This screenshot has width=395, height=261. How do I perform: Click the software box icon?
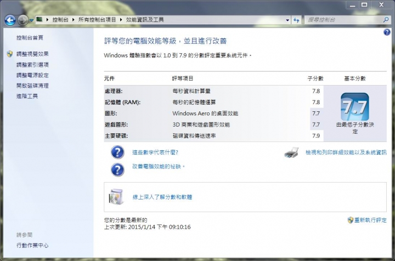(116, 197)
